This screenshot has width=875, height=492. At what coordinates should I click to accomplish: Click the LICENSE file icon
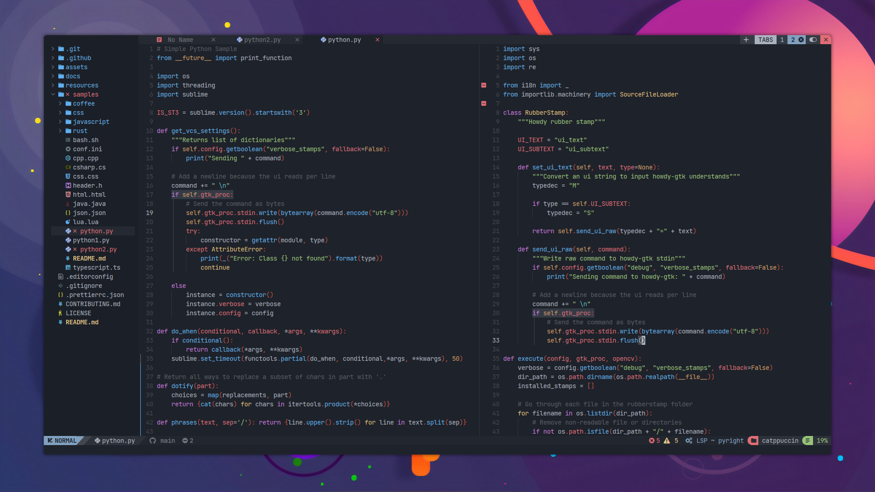pos(60,313)
